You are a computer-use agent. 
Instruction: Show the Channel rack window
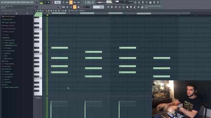pyautogui.click(x=116, y=7)
